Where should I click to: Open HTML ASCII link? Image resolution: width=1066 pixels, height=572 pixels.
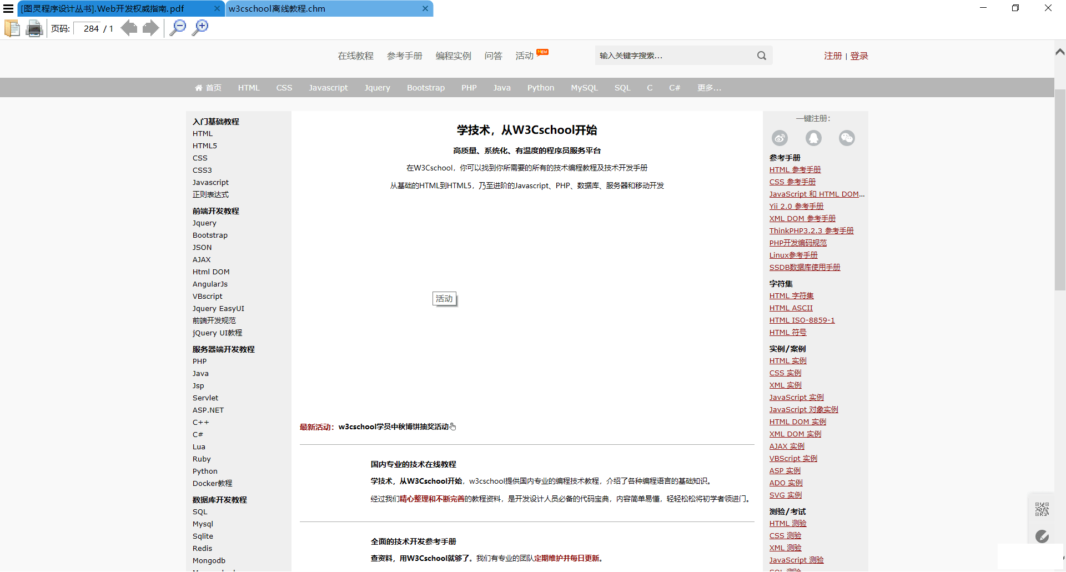[x=791, y=308]
